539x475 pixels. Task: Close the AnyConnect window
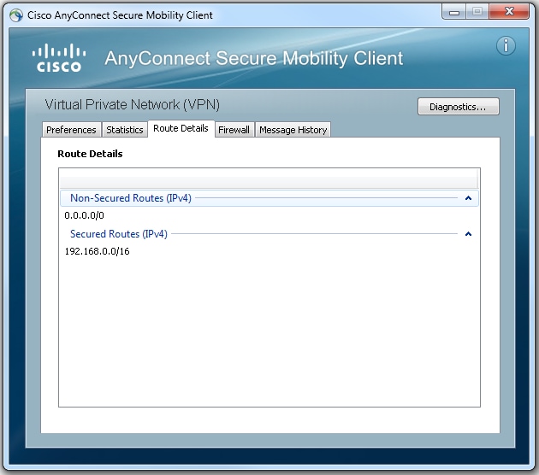coord(509,12)
